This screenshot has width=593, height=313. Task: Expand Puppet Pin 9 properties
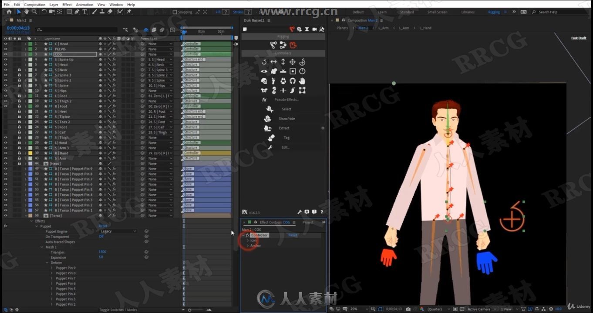coord(53,268)
